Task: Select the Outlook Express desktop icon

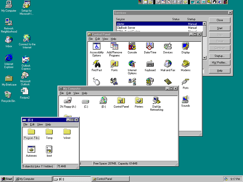Action: [x=26, y=63]
